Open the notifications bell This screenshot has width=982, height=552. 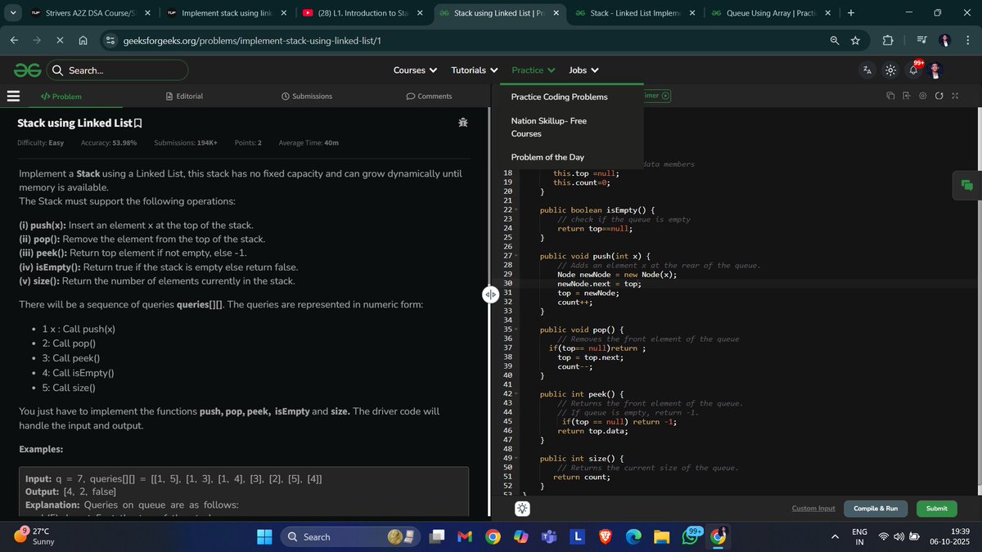pyautogui.click(x=914, y=70)
